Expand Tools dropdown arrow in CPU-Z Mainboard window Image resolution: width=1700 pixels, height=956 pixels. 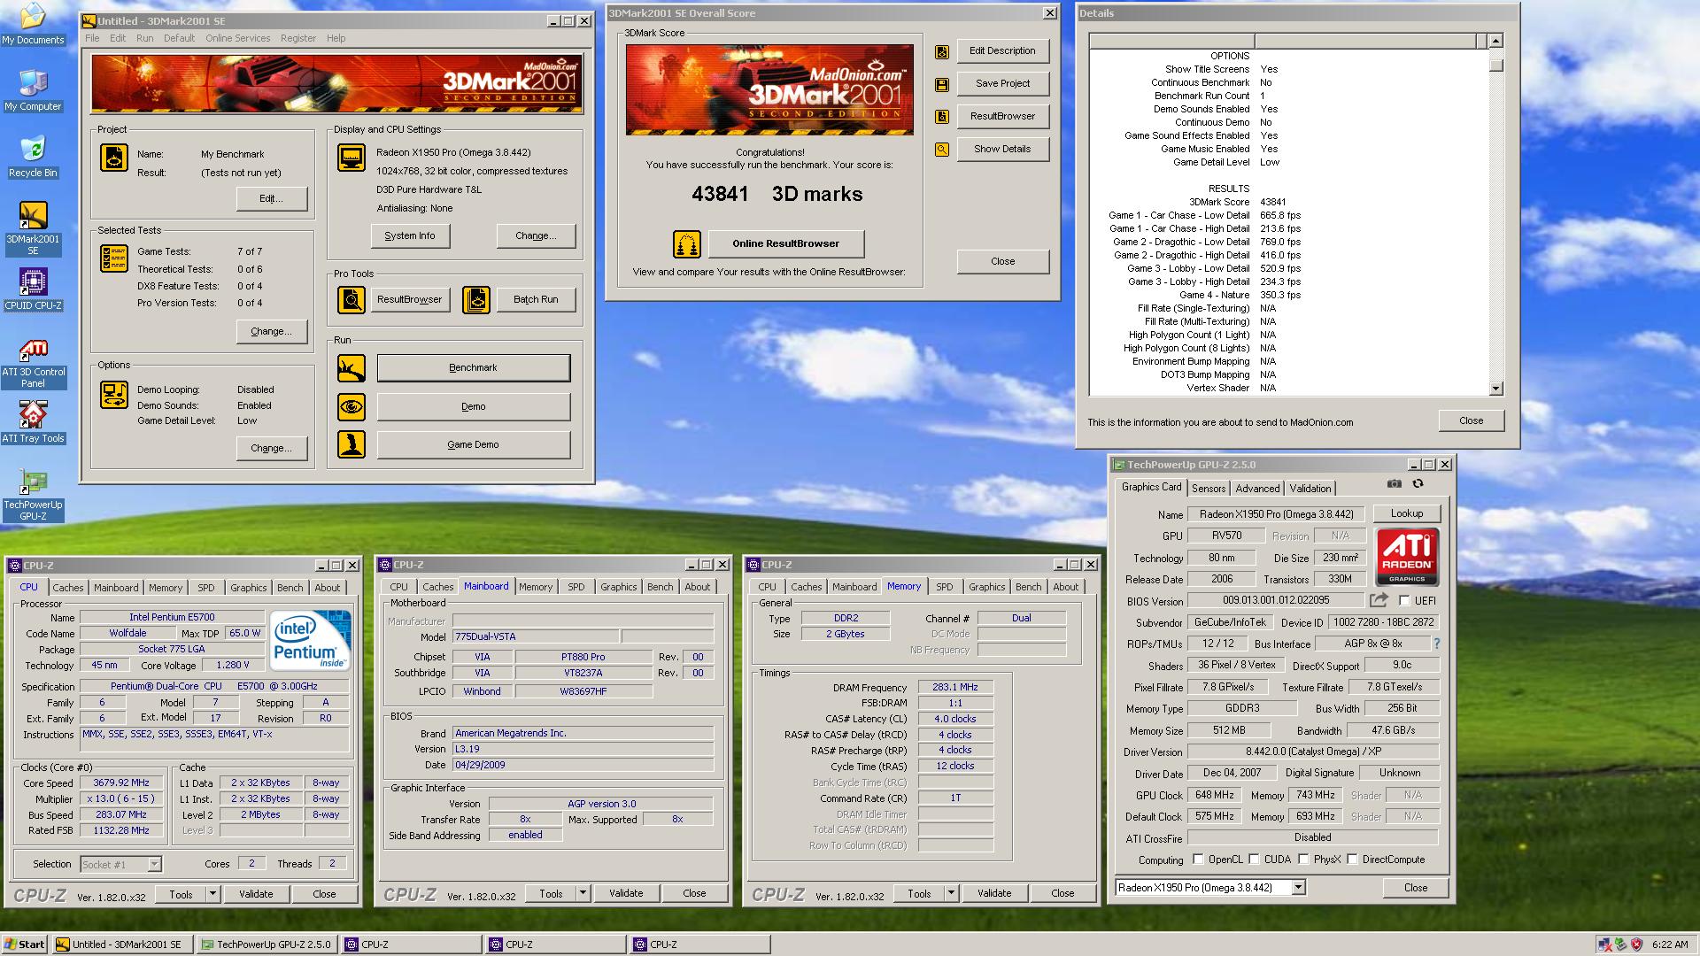pos(583,894)
